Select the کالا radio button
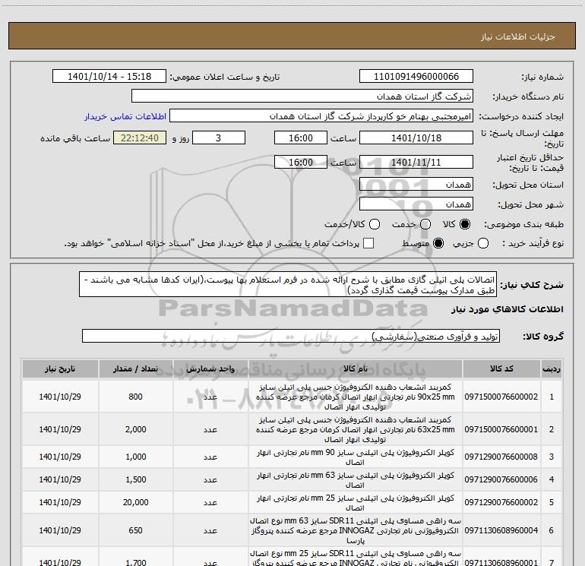 coord(465,224)
